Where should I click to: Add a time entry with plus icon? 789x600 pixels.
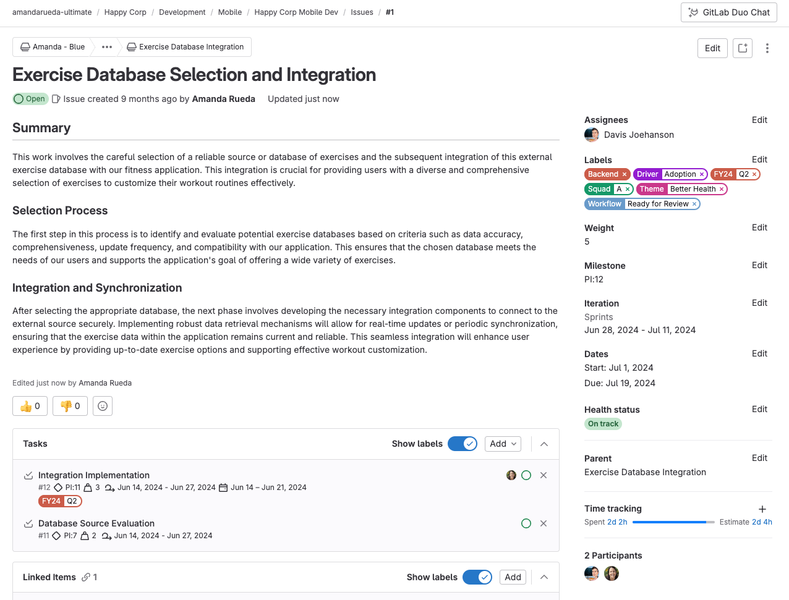[x=762, y=509]
